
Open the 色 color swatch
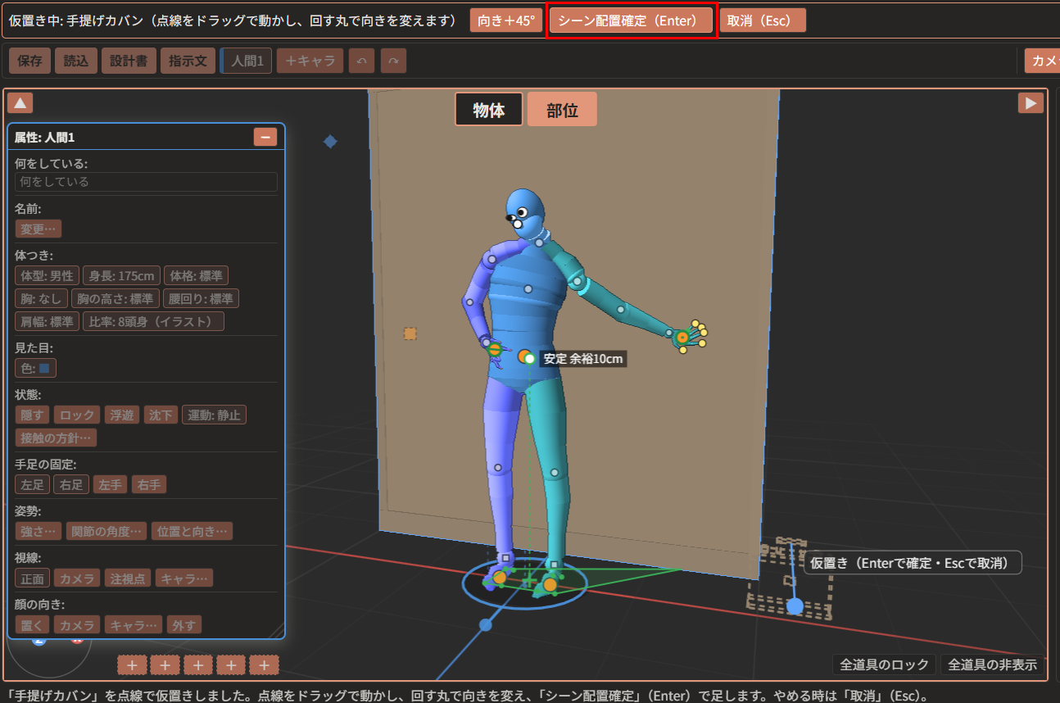(x=36, y=368)
